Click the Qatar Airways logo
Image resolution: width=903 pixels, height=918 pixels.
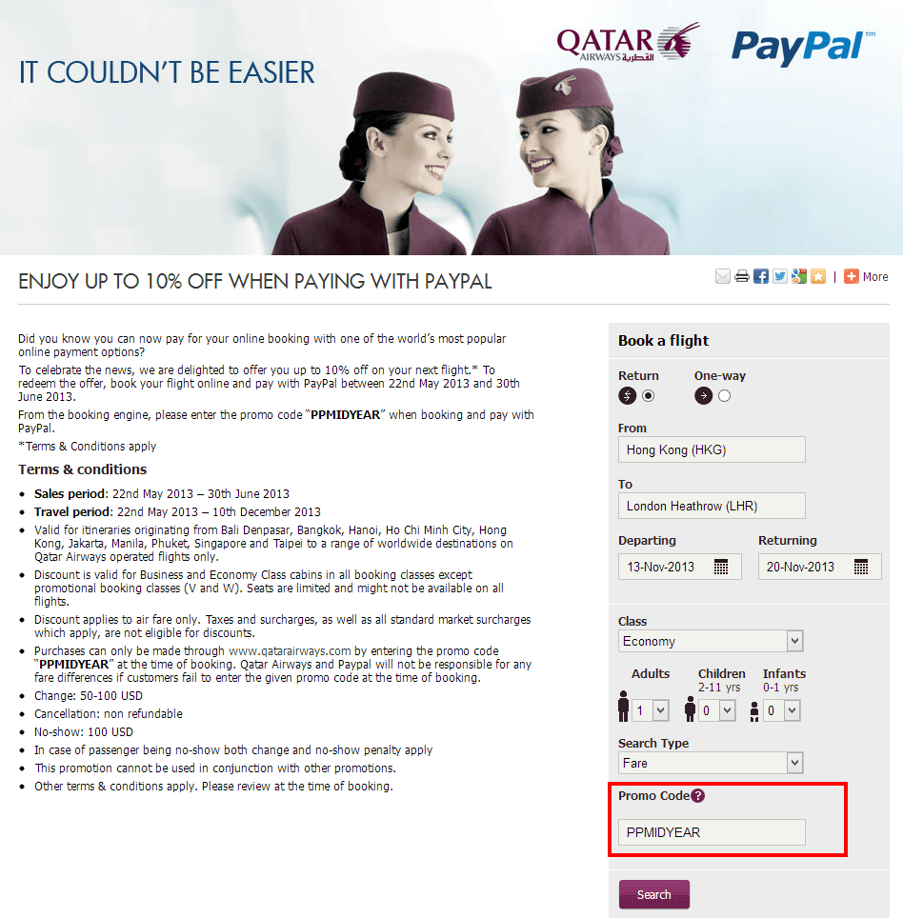[x=628, y=42]
